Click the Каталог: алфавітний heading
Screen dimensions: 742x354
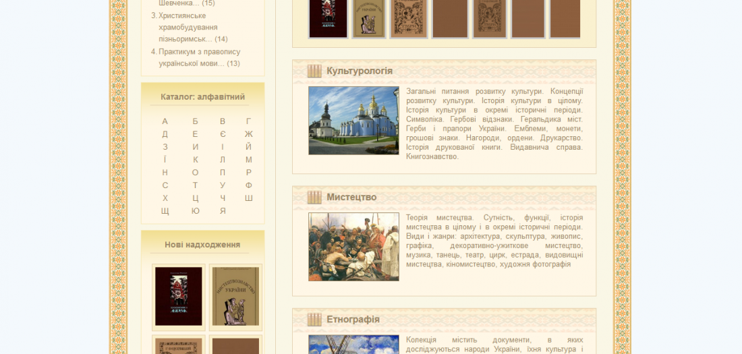[202, 97]
